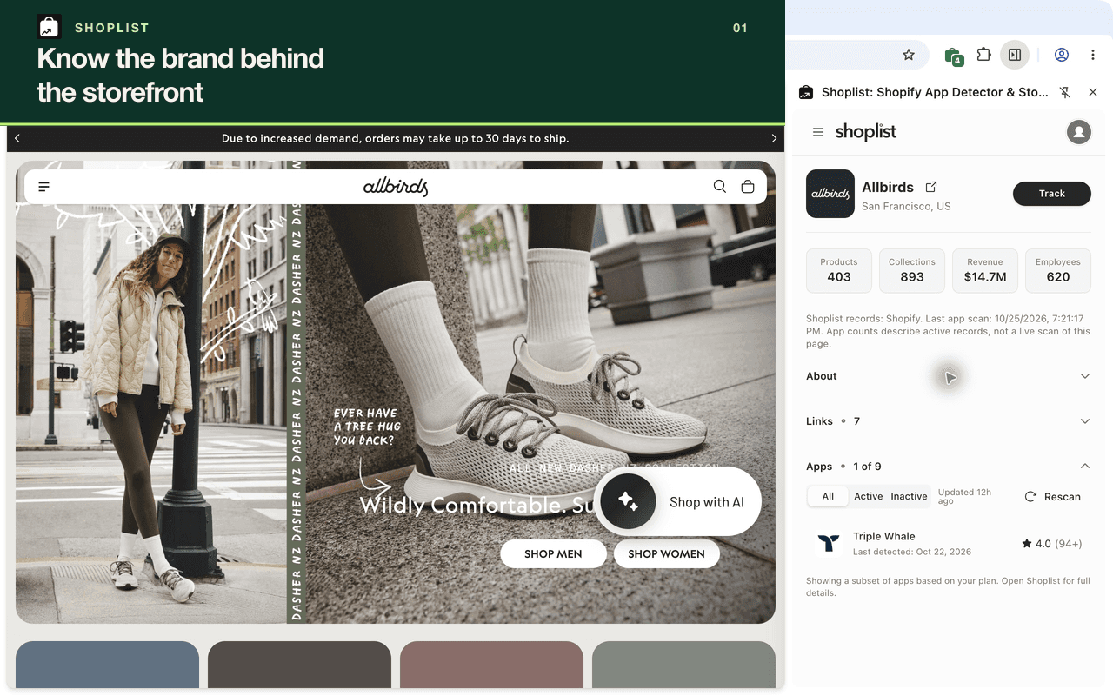Collapse the Apps section
Image resolution: width=1113 pixels, height=695 pixels.
click(x=949, y=467)
